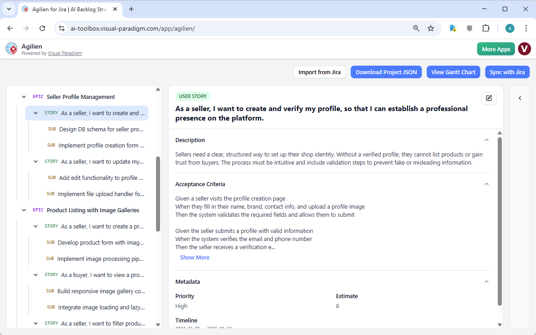Edit the user story via pencil icon
The width and height of the screenshot is (536, 335).
489,98
